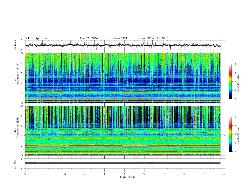Click the "ch.1(V)" axis label
The image size is (252, 195).
[x=15, y=45]
